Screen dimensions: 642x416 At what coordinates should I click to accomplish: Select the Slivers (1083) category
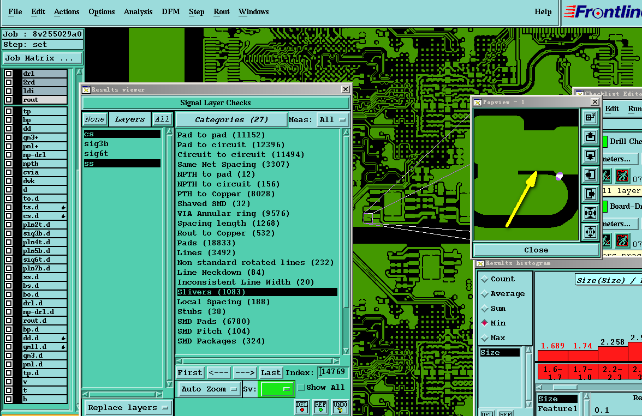point(257,292)
